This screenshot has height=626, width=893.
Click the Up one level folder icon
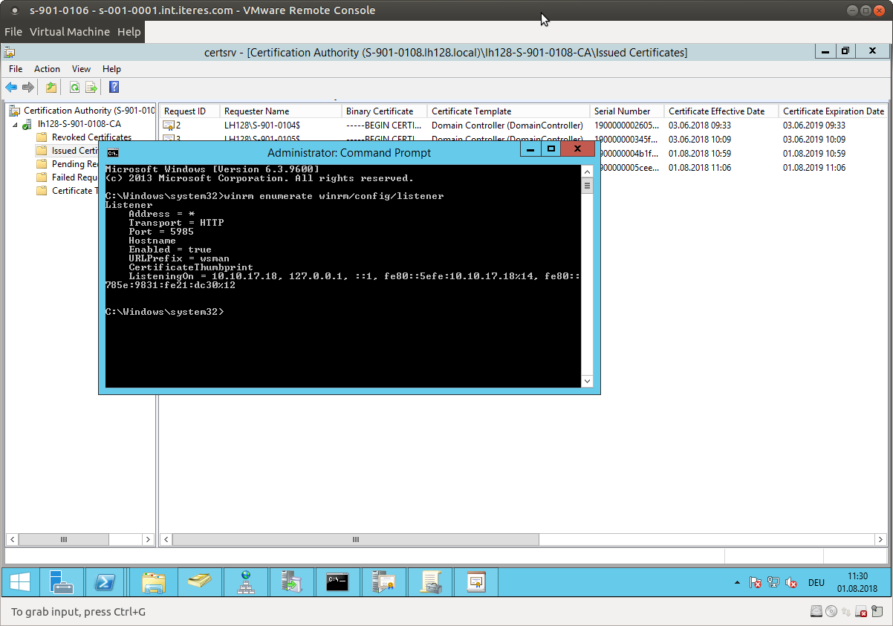point(51,88)
